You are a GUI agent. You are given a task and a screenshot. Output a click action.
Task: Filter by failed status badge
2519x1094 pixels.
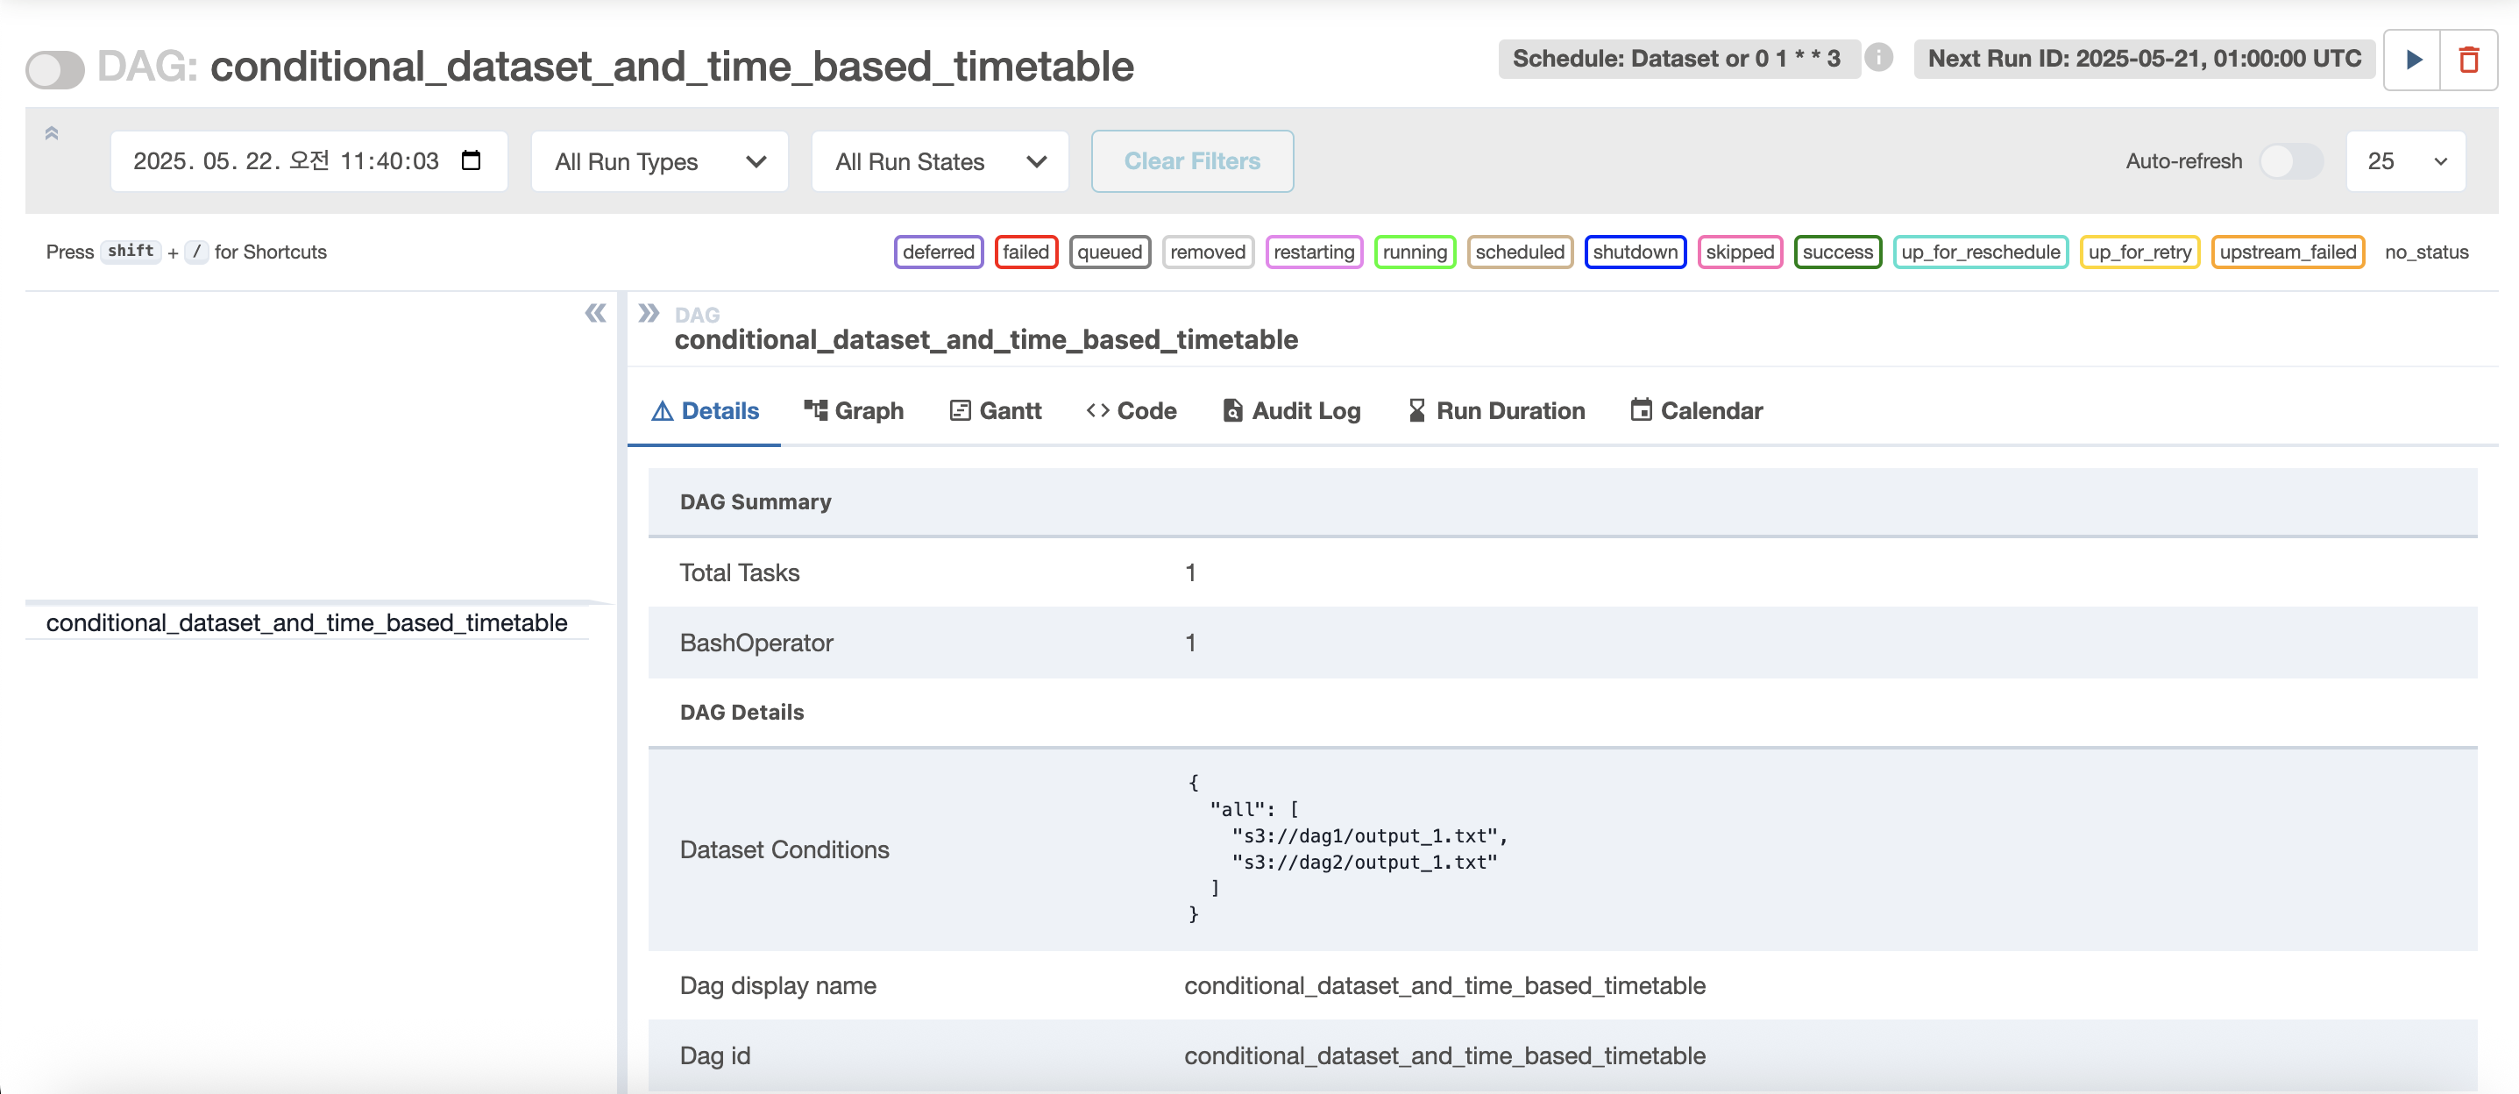point(1025,252)
